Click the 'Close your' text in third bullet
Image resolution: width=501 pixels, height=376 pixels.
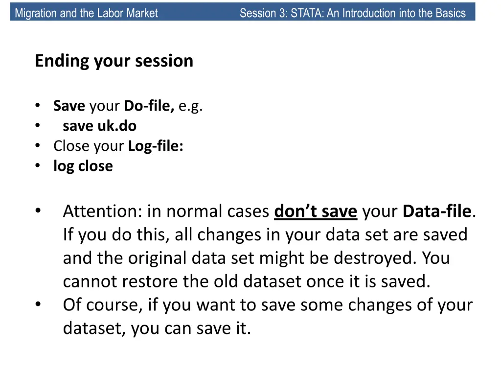89,146
